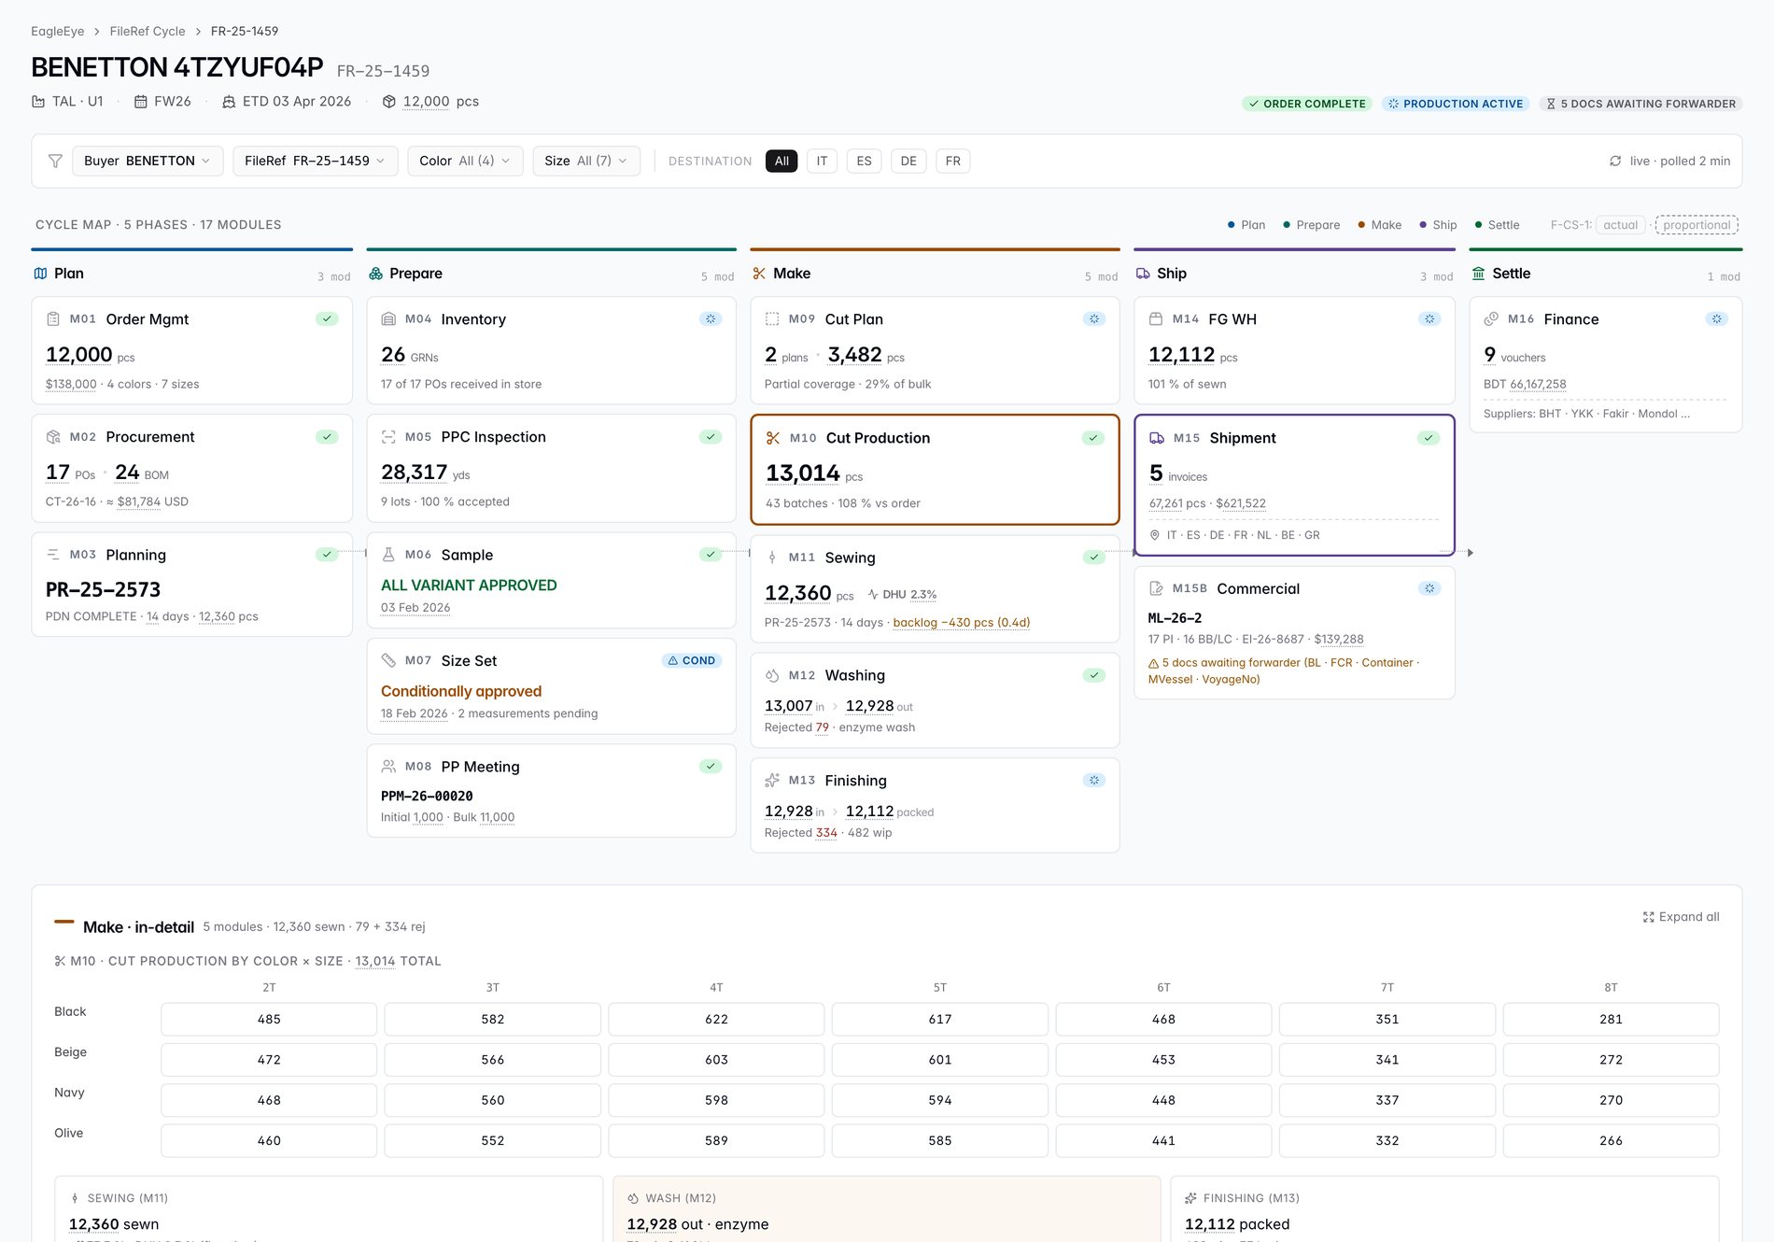Viewport: 1774px width, 1242px height.
Task: Select the DE destination tab
Action: (908, 161)
